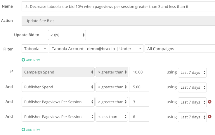Remove the greater than 3 pageviews condition

tap(209, 102)
